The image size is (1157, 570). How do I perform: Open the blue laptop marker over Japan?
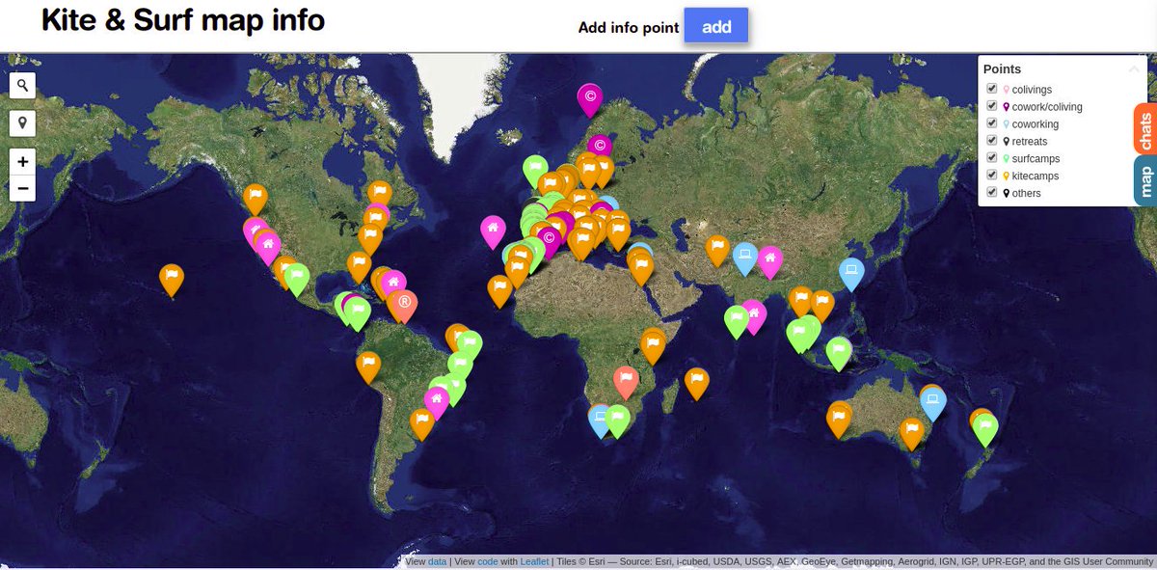850,275
